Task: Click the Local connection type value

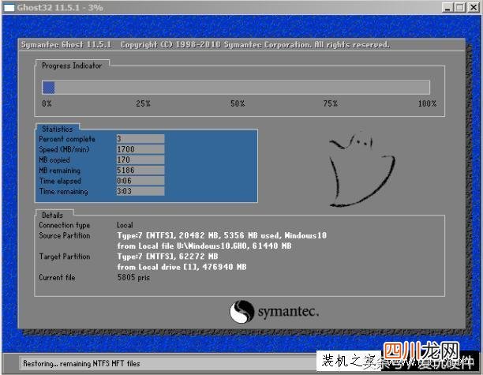Action: [125, 225]
